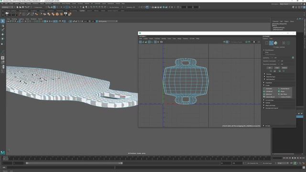Activate the Scale tool in the toolbox
Viewport: 306px width, 172px height.
(x=2, y=44)
